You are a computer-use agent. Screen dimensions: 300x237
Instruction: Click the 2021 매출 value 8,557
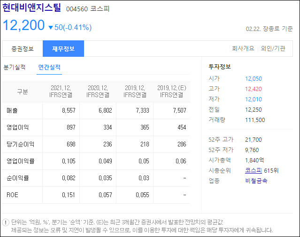(x=69, y=110)
